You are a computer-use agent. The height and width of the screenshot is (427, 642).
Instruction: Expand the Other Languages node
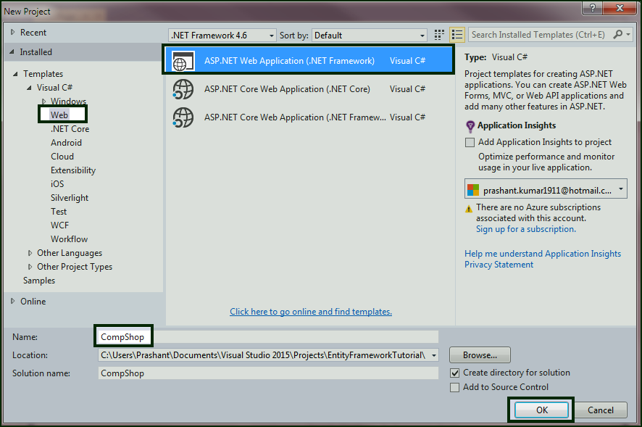click(x=30, y=253)
